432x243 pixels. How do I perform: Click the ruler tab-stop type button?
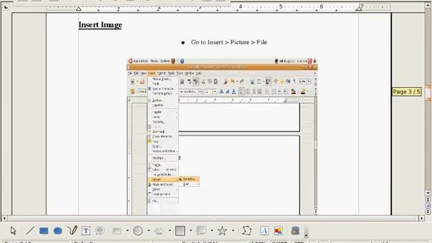(x=6, y=7)
